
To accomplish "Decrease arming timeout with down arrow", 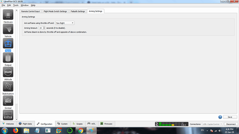I will (x=44, y=29).
